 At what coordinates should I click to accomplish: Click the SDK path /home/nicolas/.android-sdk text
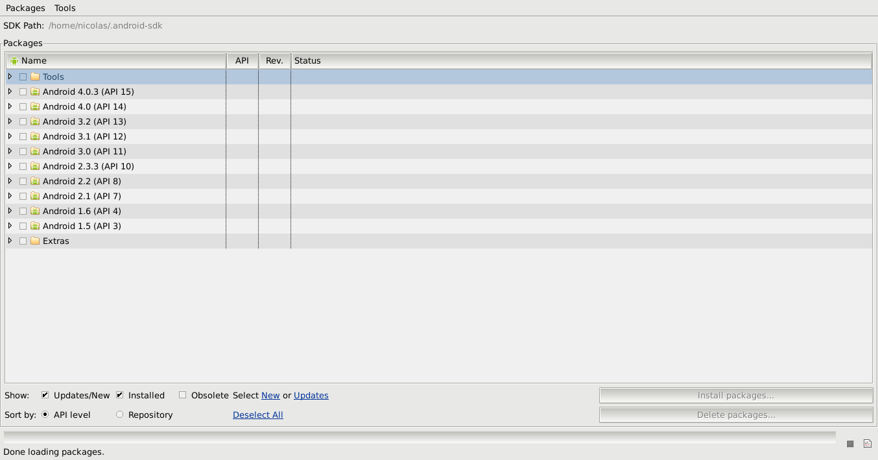click(106, 26)
